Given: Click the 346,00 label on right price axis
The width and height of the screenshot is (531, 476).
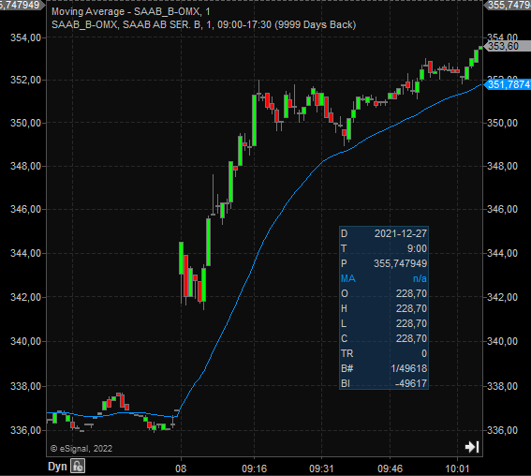Looking at the screenshot, I should pos(502,209).
